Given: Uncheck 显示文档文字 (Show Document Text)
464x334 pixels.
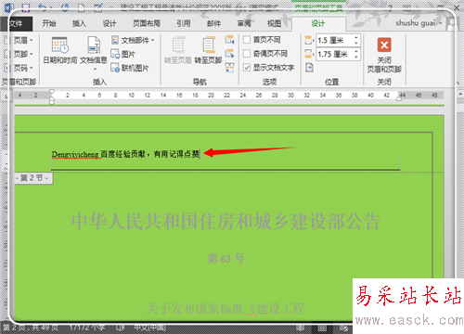Looking at the screenshot, I should click(247, 68).
